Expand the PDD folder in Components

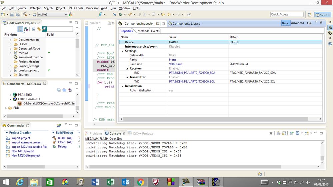(x=6, y=108)
